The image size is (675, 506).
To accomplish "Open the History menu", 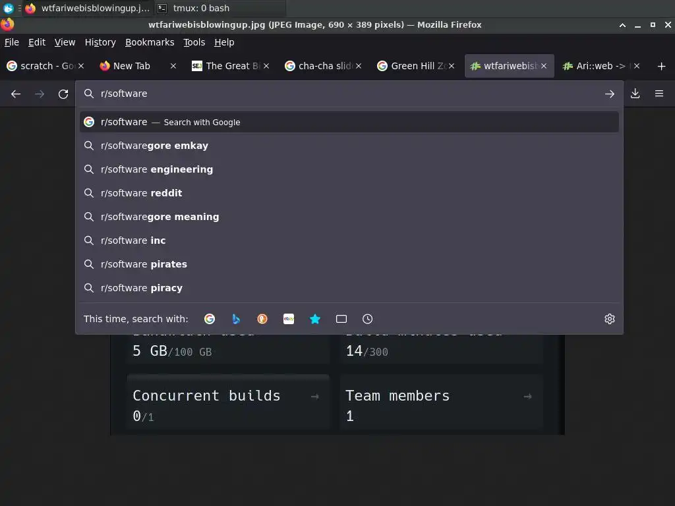I will [100, 42].
